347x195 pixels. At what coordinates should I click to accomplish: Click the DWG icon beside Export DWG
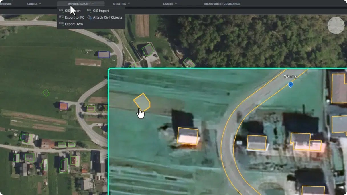[x=61, y=24]
